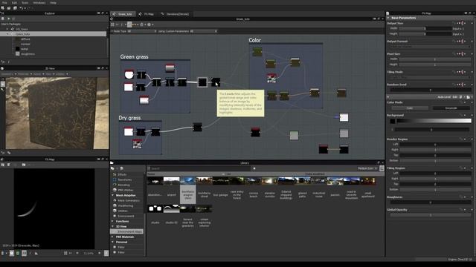The image size is (476, 267).
Task: Click the third icon in the main toolbar
Action: click(15, 8)
